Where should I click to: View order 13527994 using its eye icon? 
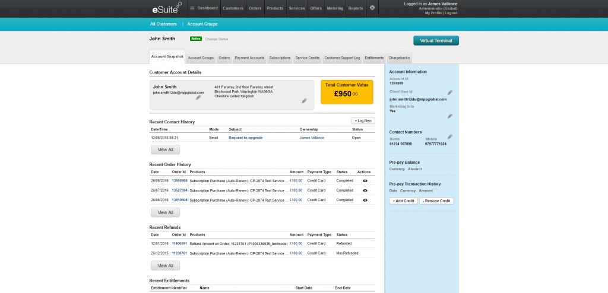point(365,190)
